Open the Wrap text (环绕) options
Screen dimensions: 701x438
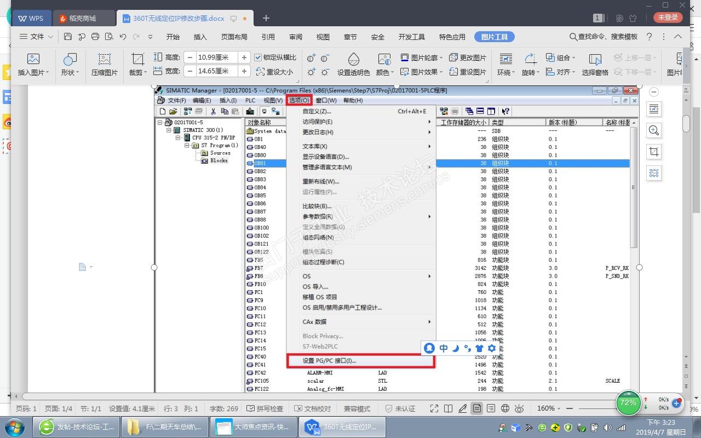pyautogui.click(x=505, y=65)
